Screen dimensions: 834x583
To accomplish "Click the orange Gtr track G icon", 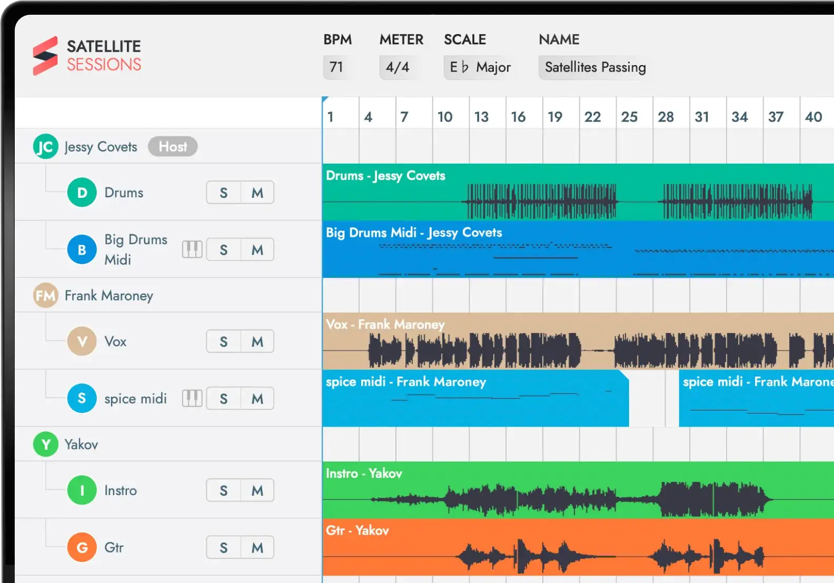I will pos(82,547).
